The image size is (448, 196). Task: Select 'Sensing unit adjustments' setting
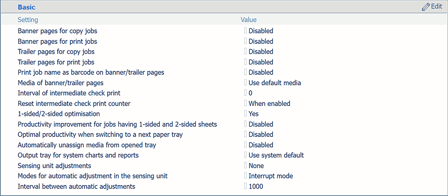(54, 166)
